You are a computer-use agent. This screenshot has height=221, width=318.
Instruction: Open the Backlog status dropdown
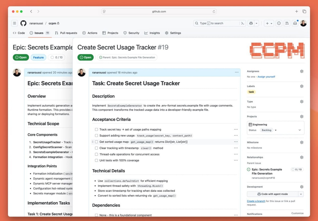(268, 130)
